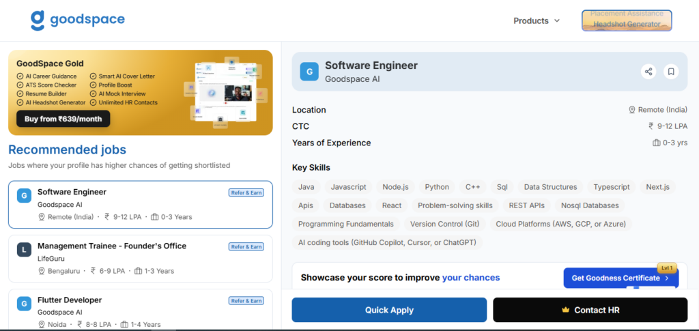Click the Placement Assistance Headshot Generator banner
The image size is (699, 331).
click(x=627, y=20)
